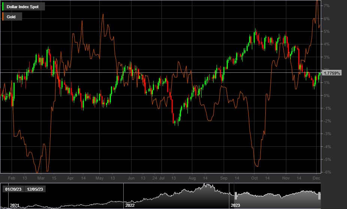Screen dimensions: 347x209
Task: Click the Gold legend label
Action: pyautogui.click(x=11, y=17)
